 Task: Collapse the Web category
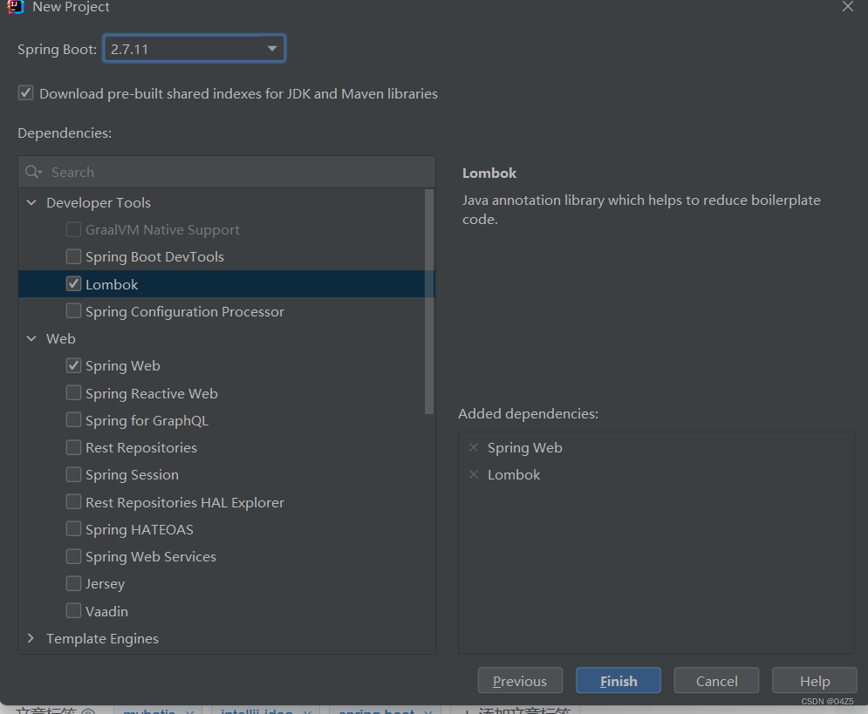pyautogui.click(x=31, y=338)
